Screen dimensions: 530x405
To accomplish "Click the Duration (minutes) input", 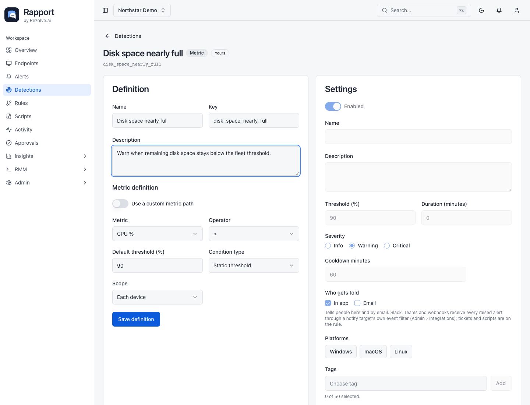I will coord(467,218).
